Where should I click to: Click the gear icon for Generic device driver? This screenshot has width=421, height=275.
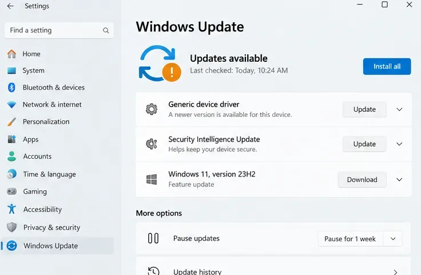pos(152,109)
